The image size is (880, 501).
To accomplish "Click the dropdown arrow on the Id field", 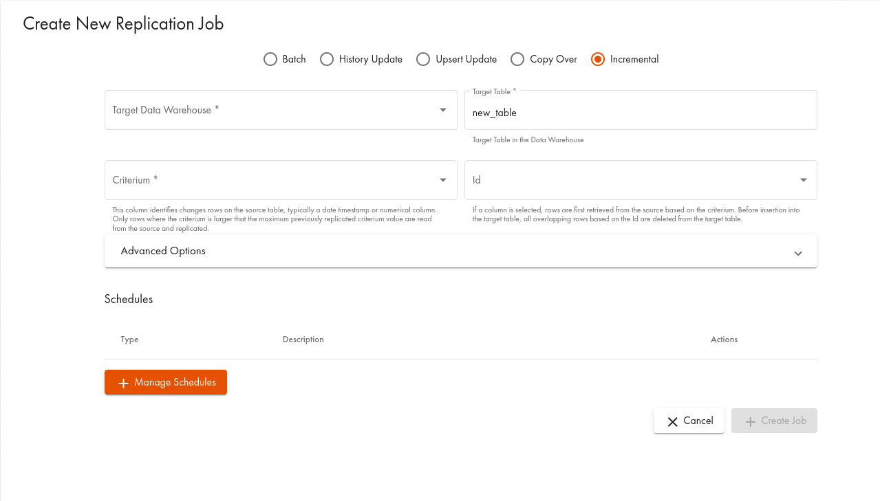I will pyautogui.click(x=802, y=180).
